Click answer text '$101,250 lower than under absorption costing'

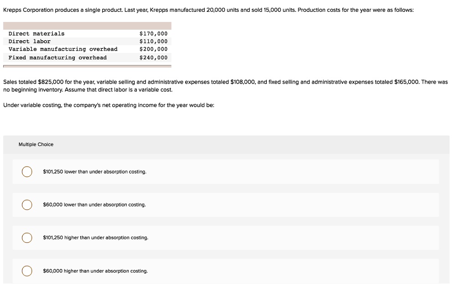(x=94, y=172)
